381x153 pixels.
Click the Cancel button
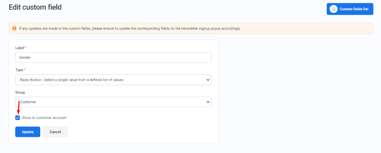pos(55,132)
